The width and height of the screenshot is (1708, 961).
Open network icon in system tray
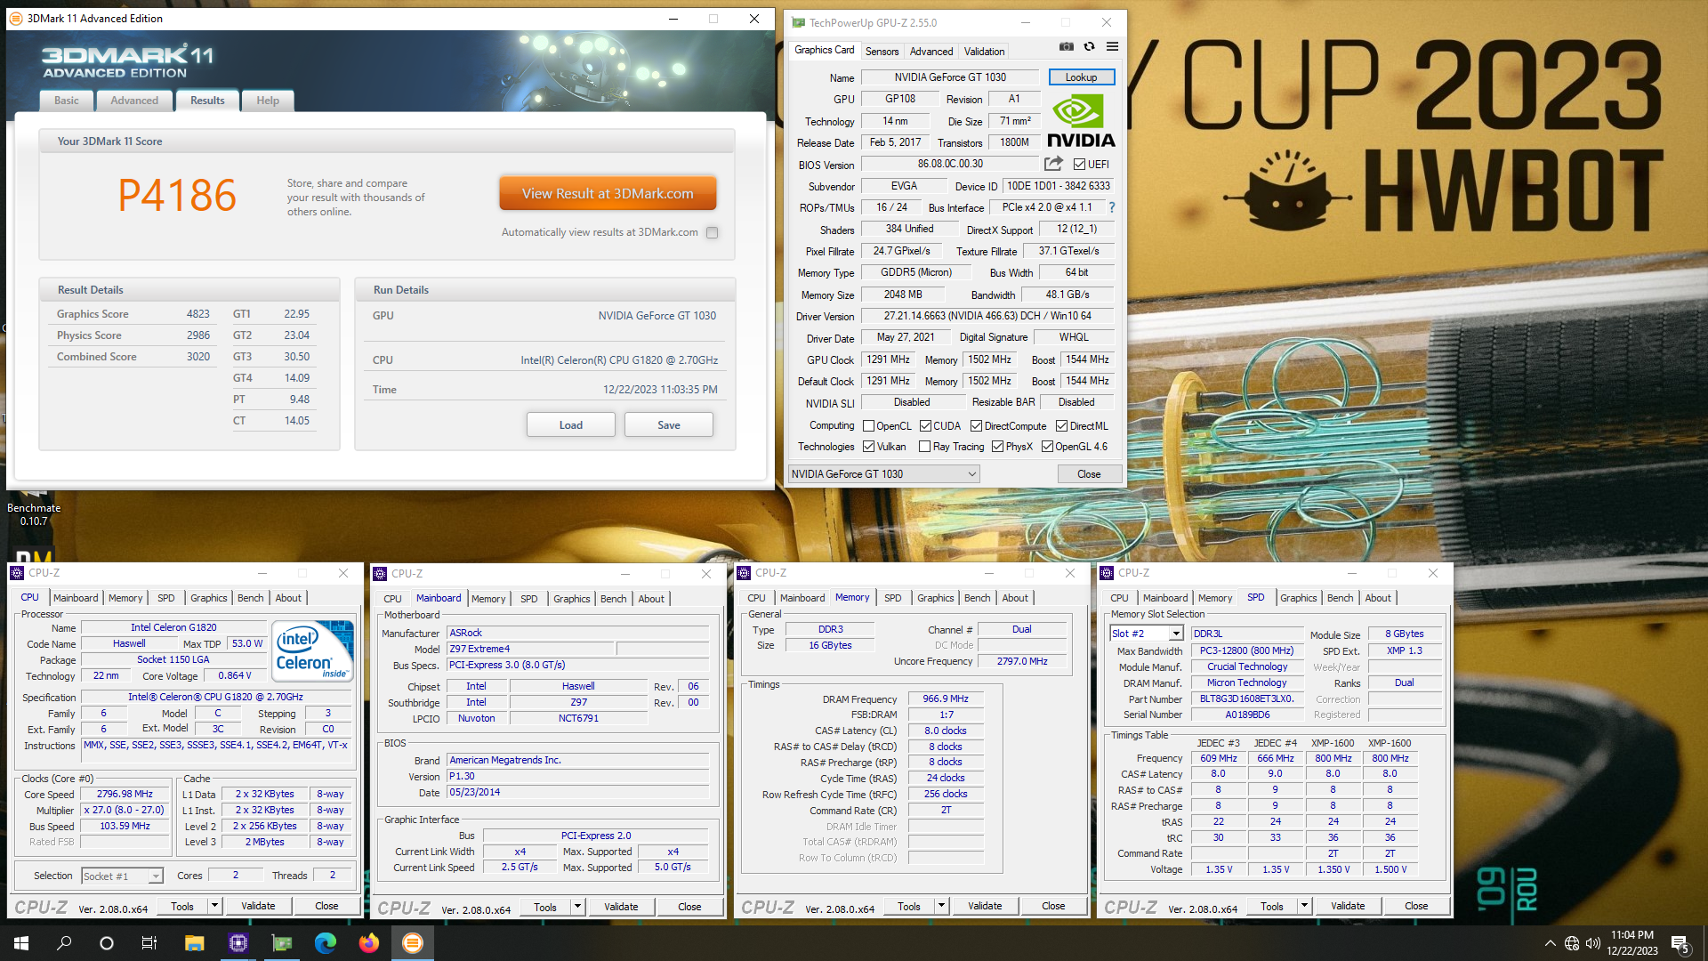click(x=1572, y=943)
